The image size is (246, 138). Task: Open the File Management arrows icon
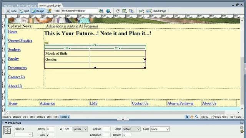point(101,11)
